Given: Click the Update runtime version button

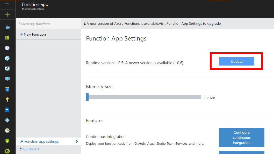Looking at the screenshot, I should click(x=236, y=61).
